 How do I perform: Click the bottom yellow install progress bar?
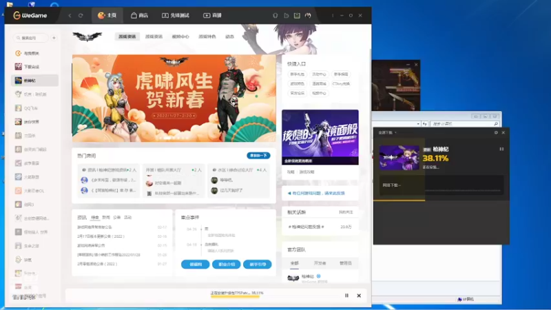[235, 297]
